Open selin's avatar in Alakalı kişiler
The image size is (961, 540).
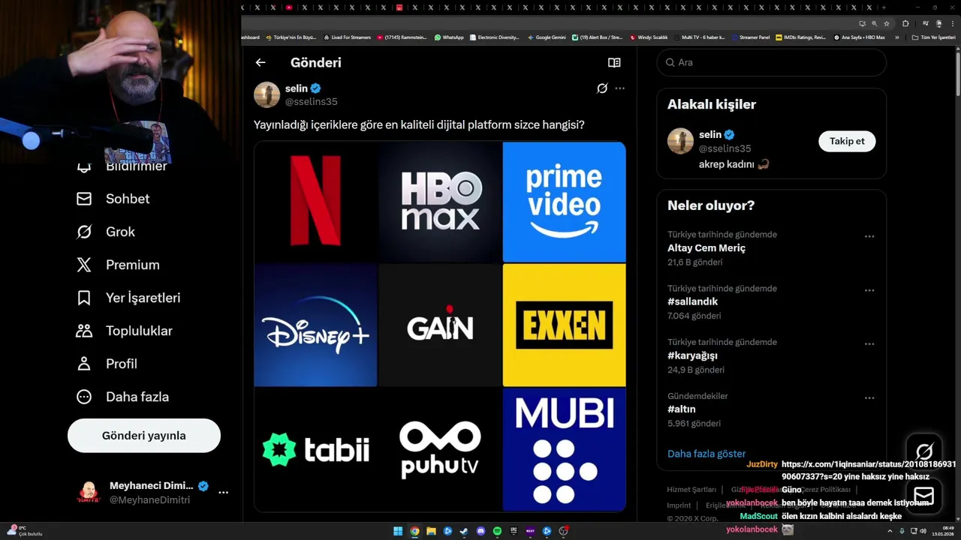point(680,141)
